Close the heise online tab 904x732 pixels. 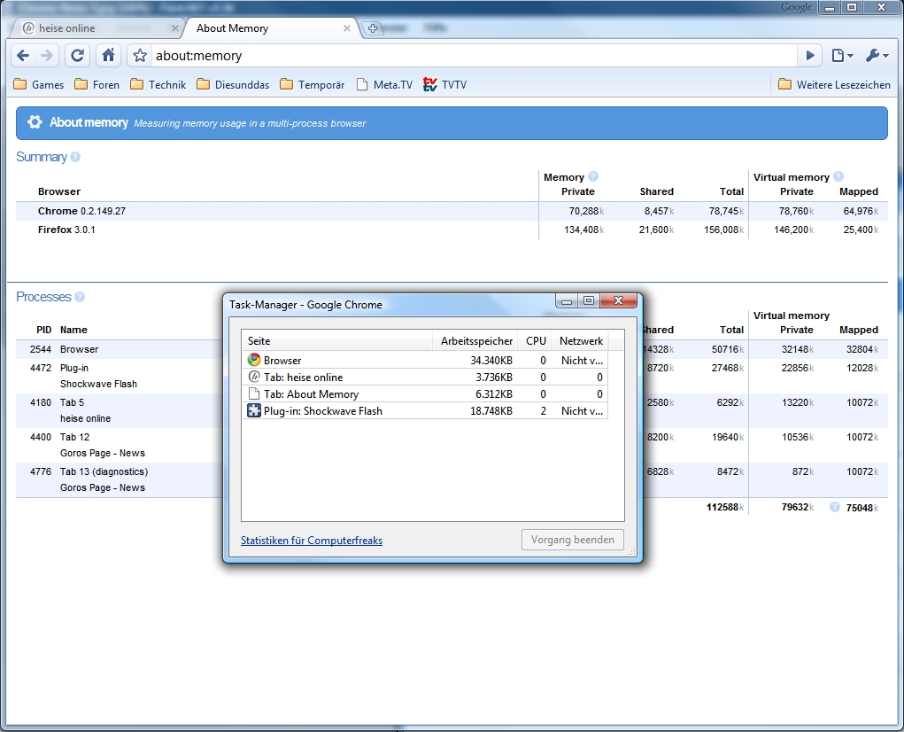click(x=174, y=28)
